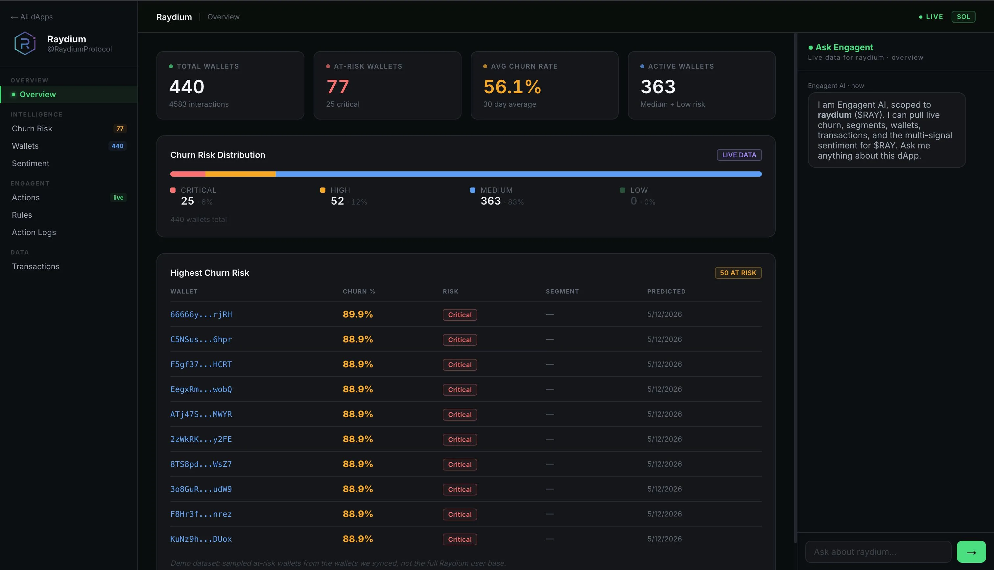994x570 pixels.
Task: Open wallet ATj47S...MWYR
Action: tap(201, 414)
